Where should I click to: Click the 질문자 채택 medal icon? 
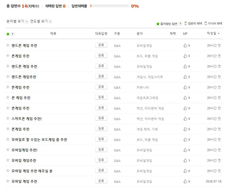click(x=186, y=23)
